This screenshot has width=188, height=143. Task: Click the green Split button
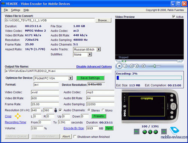(109, 128)
